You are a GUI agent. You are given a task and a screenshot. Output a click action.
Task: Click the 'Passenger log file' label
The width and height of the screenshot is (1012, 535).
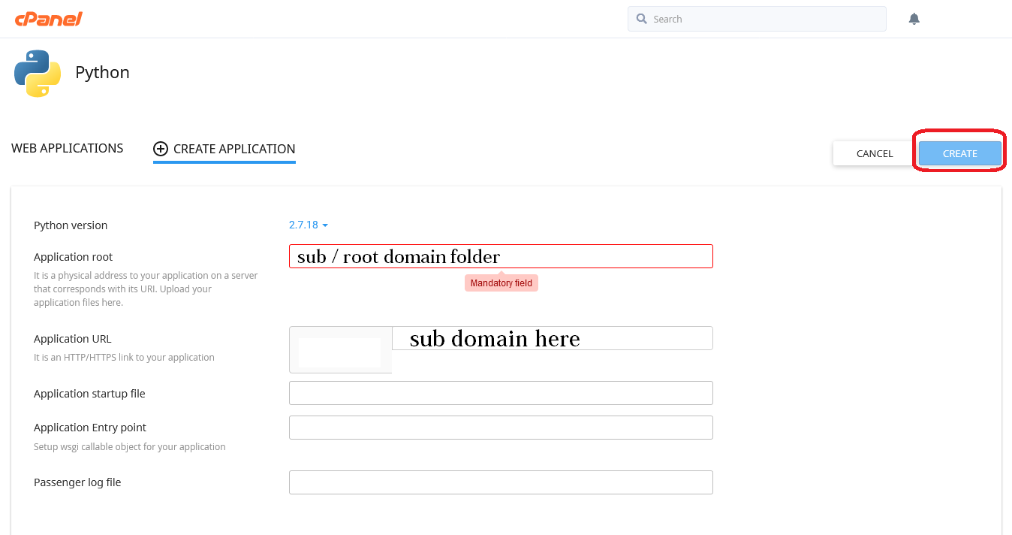(x=77, y=482)
